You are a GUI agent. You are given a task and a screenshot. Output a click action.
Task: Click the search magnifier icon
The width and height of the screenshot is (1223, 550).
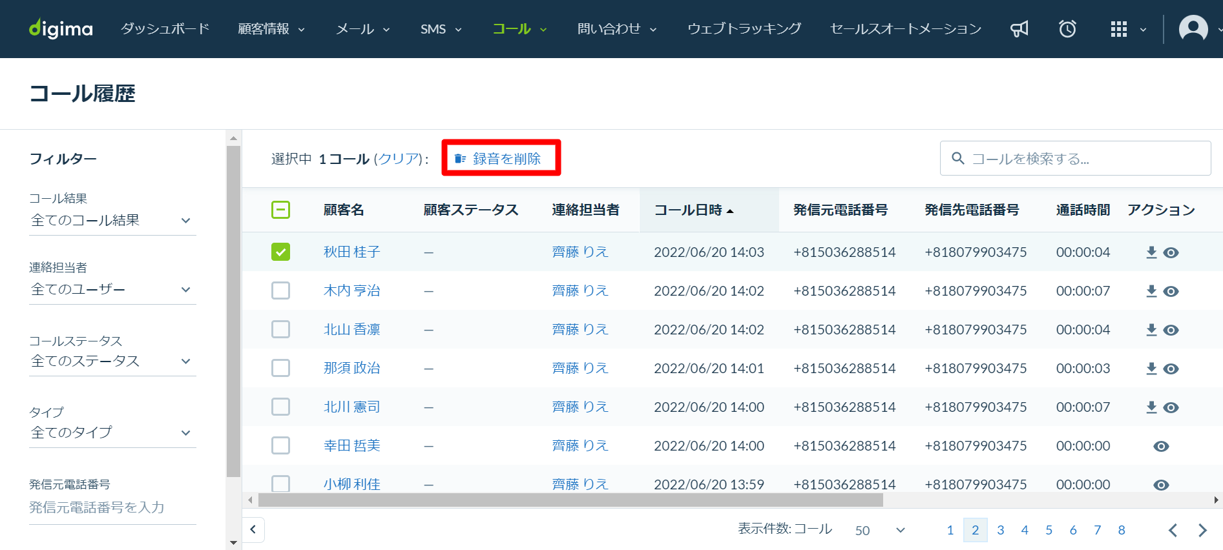958,158
